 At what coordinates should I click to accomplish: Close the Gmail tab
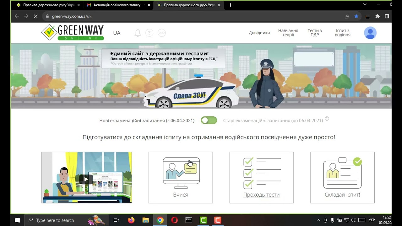(149, 5)
